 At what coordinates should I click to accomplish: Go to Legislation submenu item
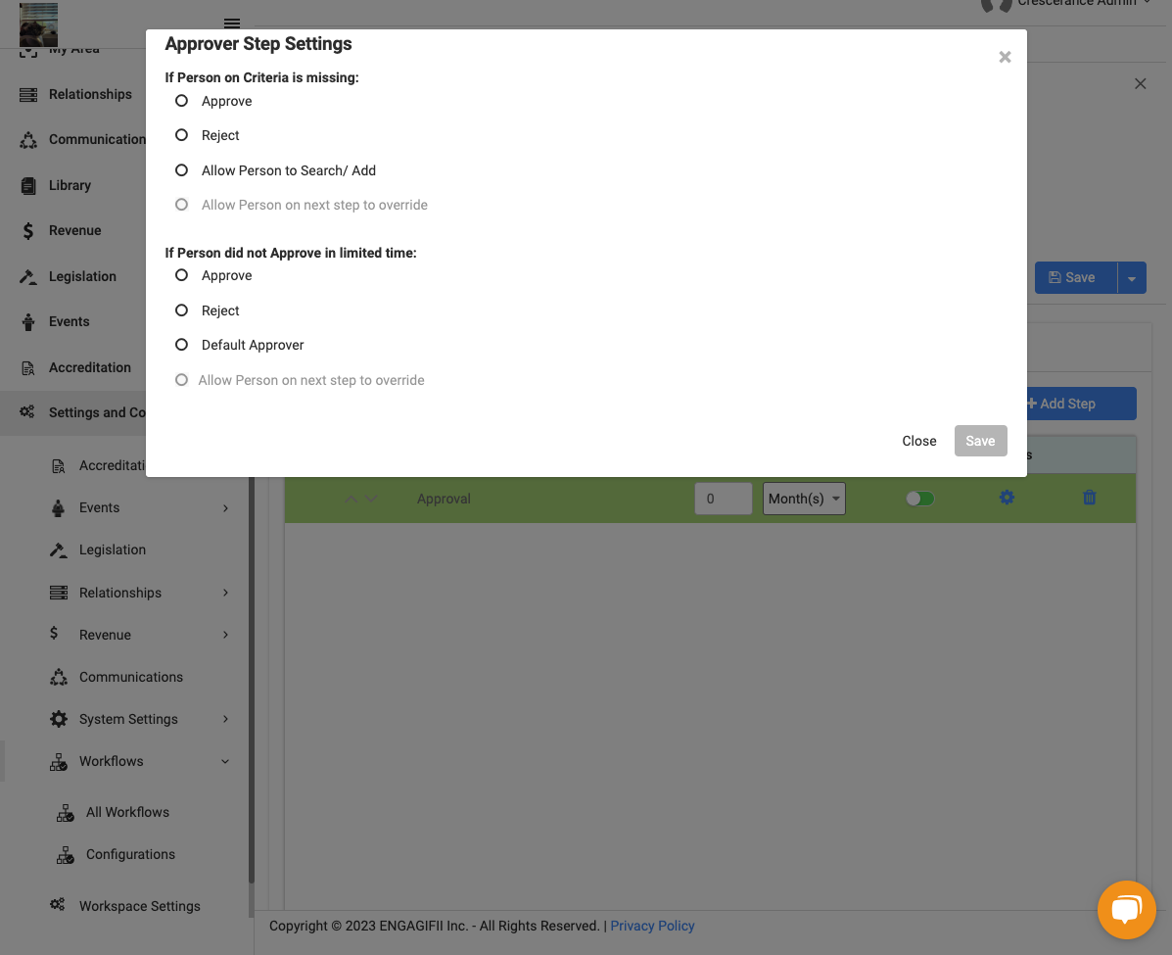[x=113, y=549]
